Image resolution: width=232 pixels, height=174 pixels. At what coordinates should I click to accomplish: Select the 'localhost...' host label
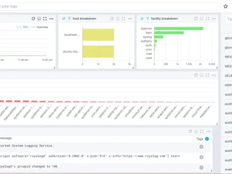[72, 35]
